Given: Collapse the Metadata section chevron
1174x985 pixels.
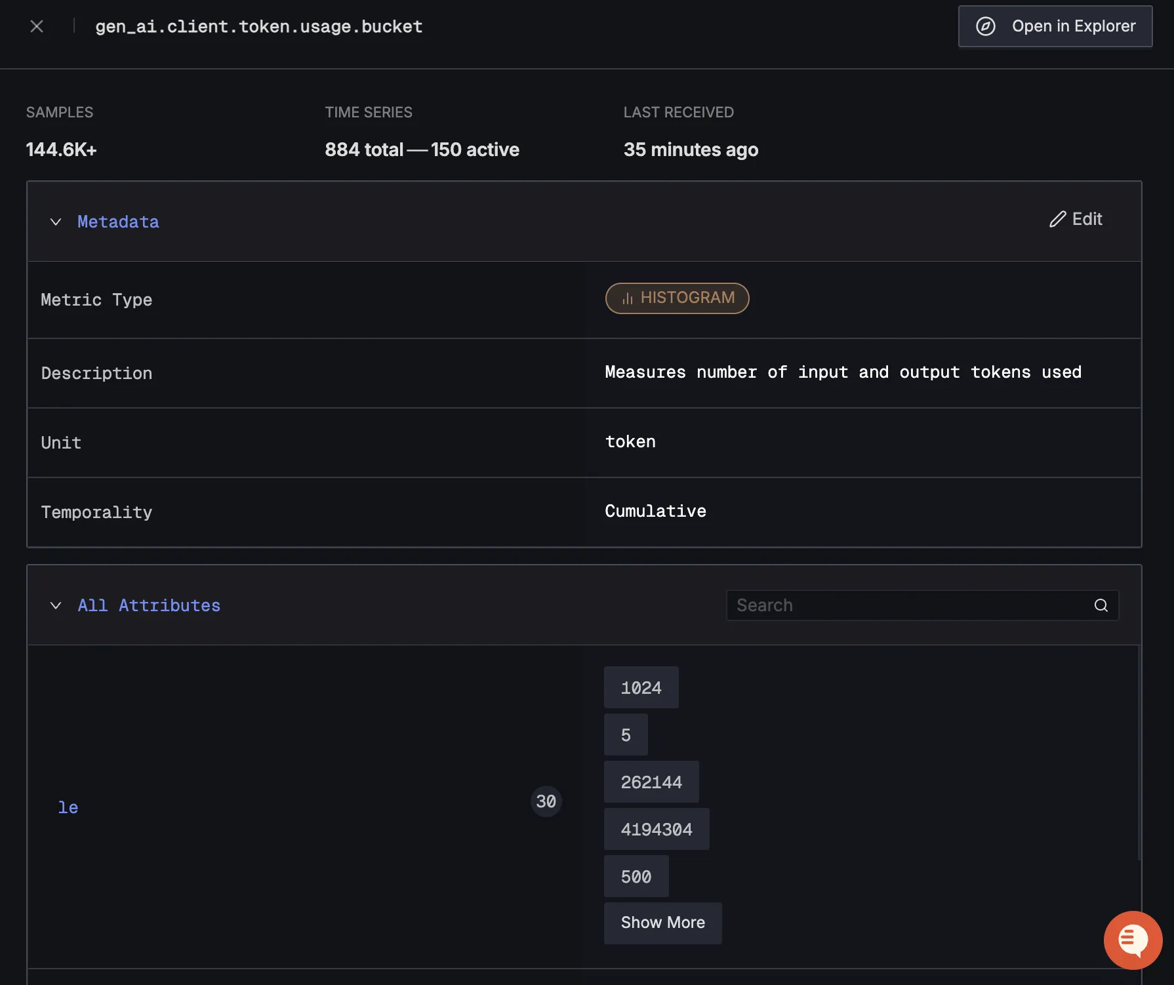Looking at the screenshot, I should (x=56, y=222).
